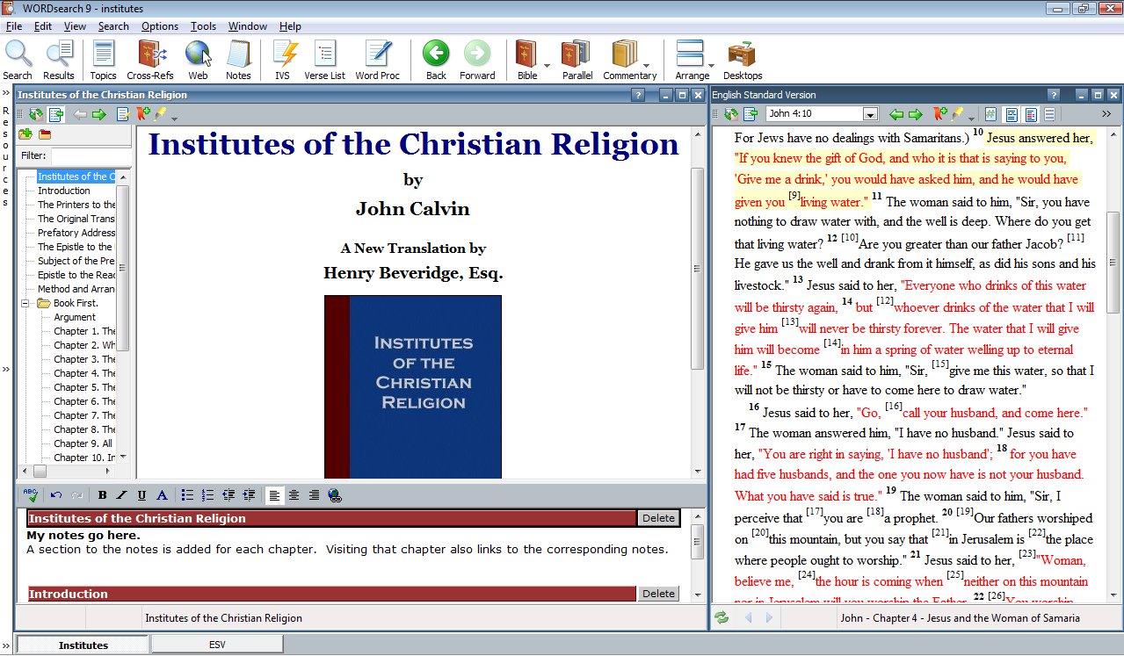Image resolution: width=1124 pixels, height=656 pixels.
Task: Toggle red-letter text view in ESV toolbar
Action: pos(1030,114)
